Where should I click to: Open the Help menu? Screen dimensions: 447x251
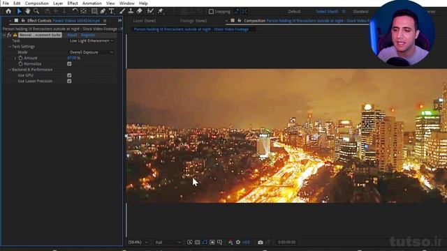coord(143,3)
